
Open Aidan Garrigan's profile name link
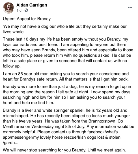pos(32,5)
